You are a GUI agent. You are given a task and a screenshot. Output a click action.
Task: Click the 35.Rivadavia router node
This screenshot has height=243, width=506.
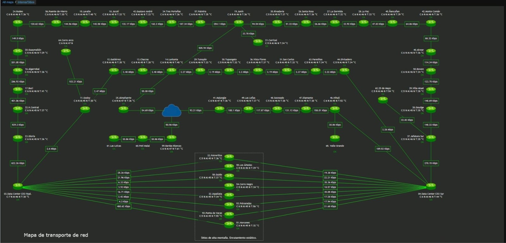277,23
